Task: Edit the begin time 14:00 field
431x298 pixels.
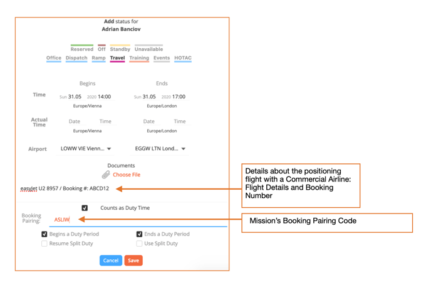Action: pyautogui.click(x=104, y=97)
